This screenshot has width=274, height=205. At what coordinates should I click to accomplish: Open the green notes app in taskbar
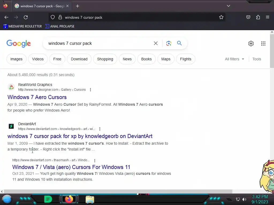[48, 199]
